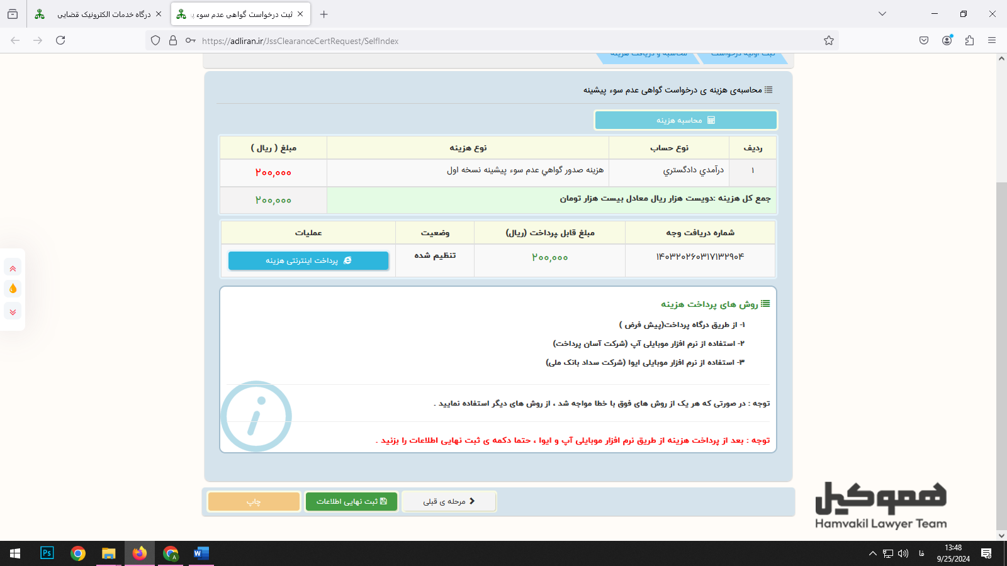
Task: Open the Pocket save icon
Action: 924,40
